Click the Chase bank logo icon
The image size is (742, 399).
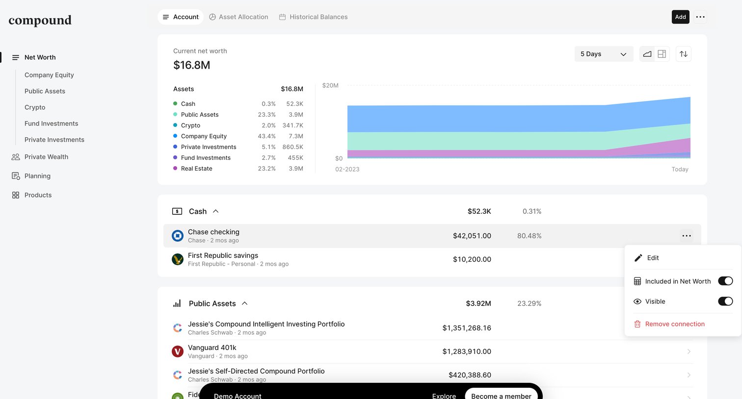[x=178, y=236]
